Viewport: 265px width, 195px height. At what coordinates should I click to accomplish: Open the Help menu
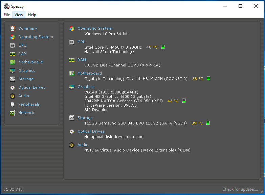(x=32, y=15)
